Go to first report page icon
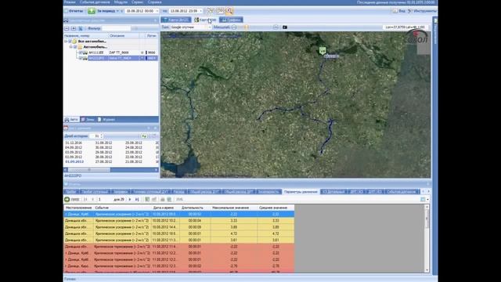Screen dimensions: 501x282 [85, 199]
